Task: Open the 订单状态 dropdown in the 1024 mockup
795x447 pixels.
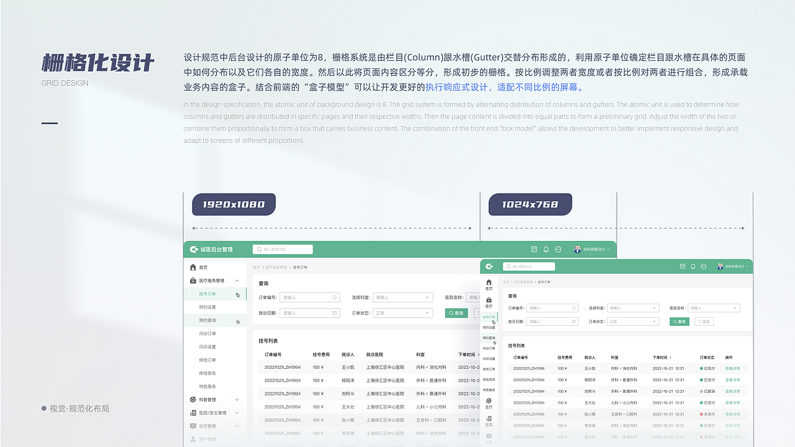Action: 633,322
